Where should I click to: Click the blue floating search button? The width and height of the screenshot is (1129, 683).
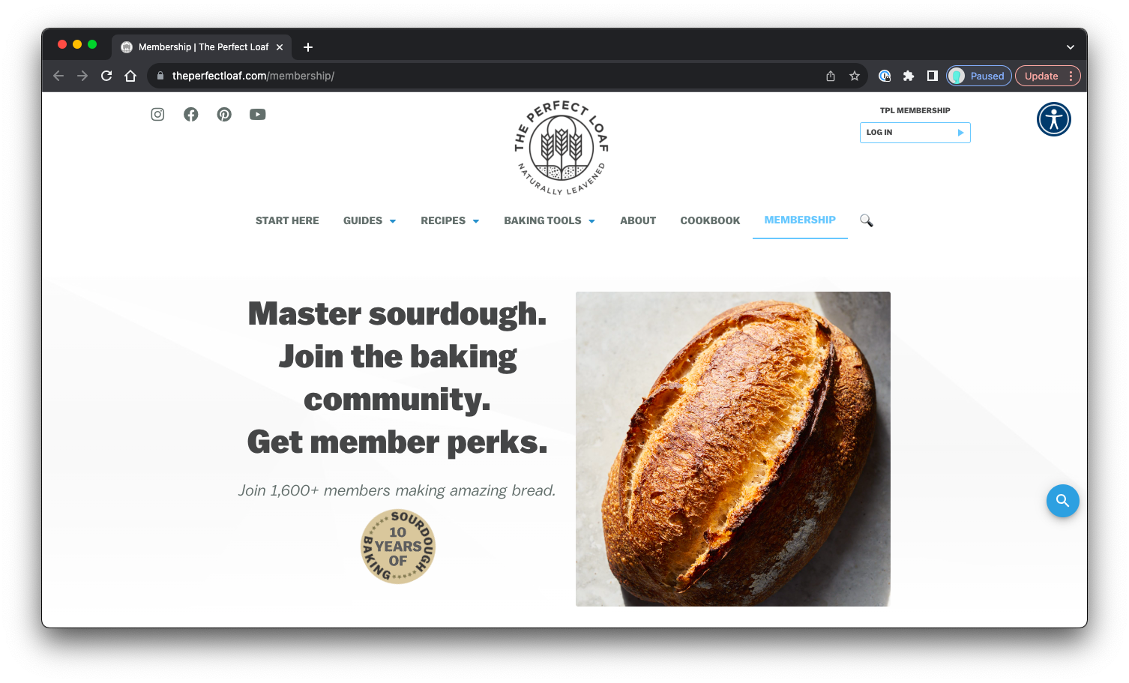tap(1063, 501)
